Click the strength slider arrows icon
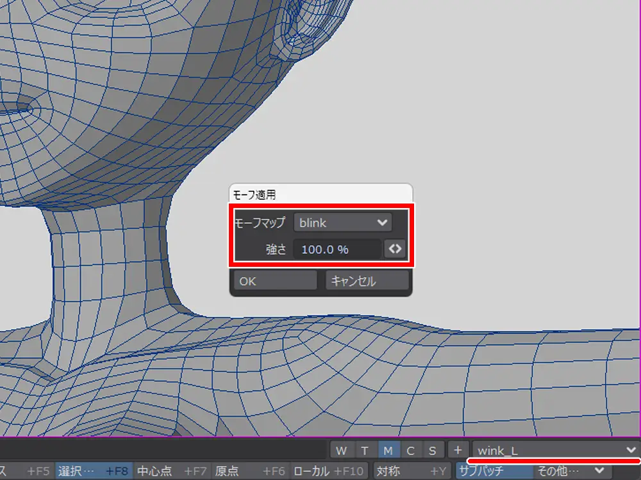 point(395,249)
